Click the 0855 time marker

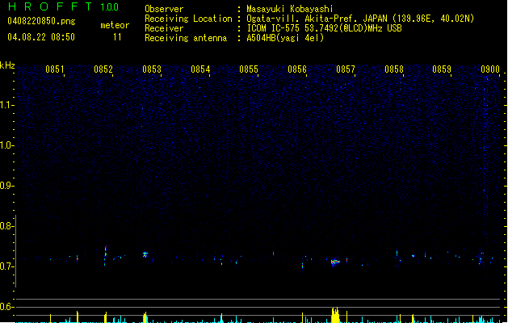tap(249, 69)
